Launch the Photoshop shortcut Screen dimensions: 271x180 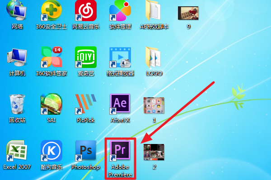coord(86,151)
